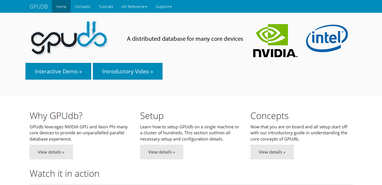Screen dimensions: 382x185
Task: Click the gpudb logo image
Action: (x=69, y=38)
